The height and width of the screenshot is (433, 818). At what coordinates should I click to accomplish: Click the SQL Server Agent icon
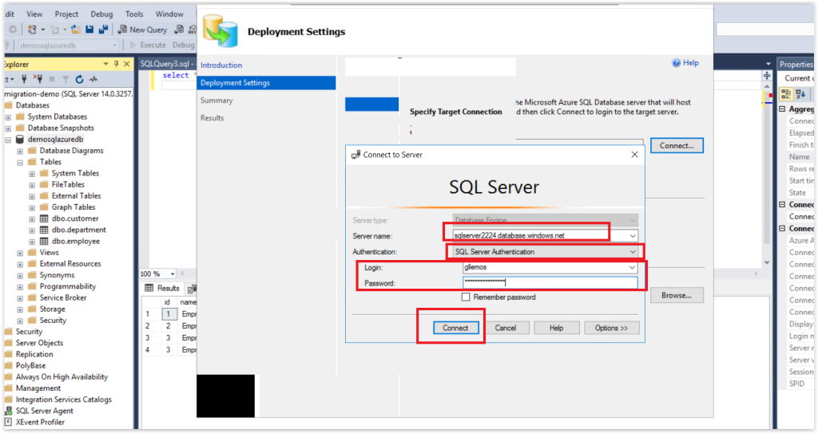coord(8,411)
